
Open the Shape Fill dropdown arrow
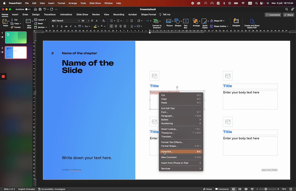224,21
